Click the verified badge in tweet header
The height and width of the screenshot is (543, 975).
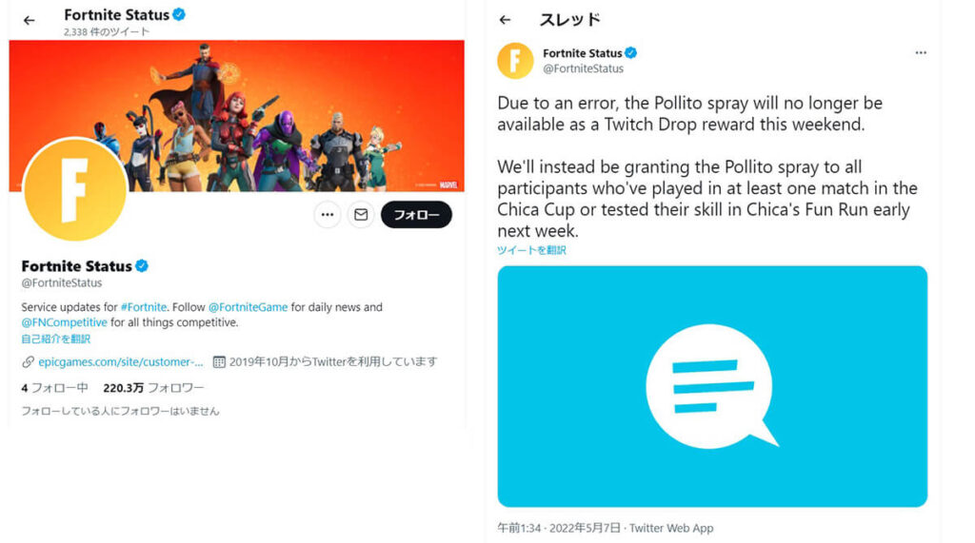coord(630,53)
